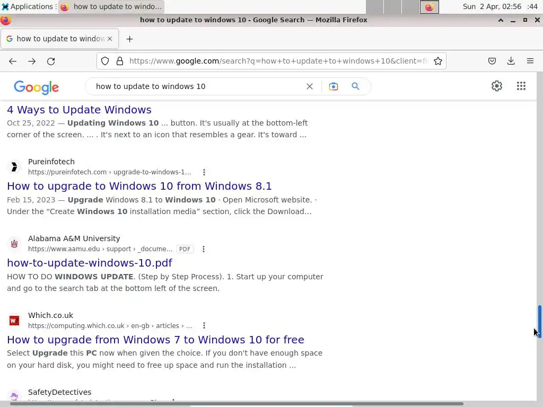Image resolution: width=543 pixels, height=407 pixels.
Task: Open the Firefox downloads arrow icon
Action: tap(511, 61)
